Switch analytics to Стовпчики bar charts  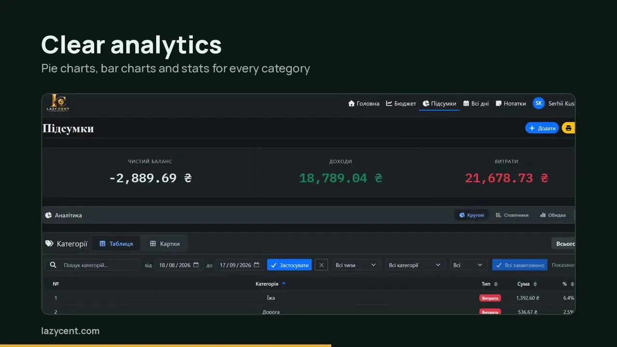512,215
